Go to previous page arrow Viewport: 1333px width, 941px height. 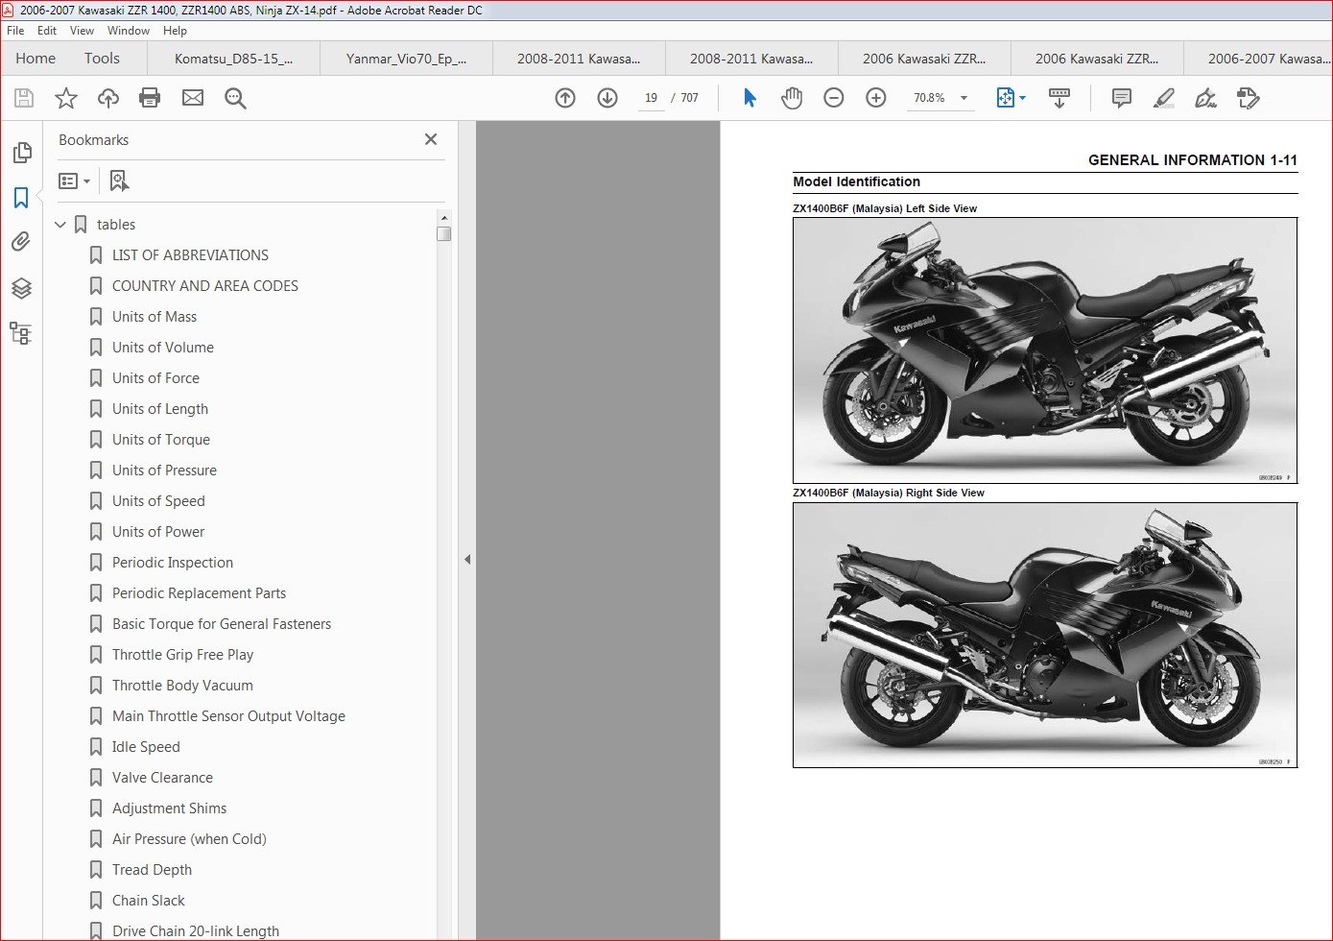(x=565, y=98)
